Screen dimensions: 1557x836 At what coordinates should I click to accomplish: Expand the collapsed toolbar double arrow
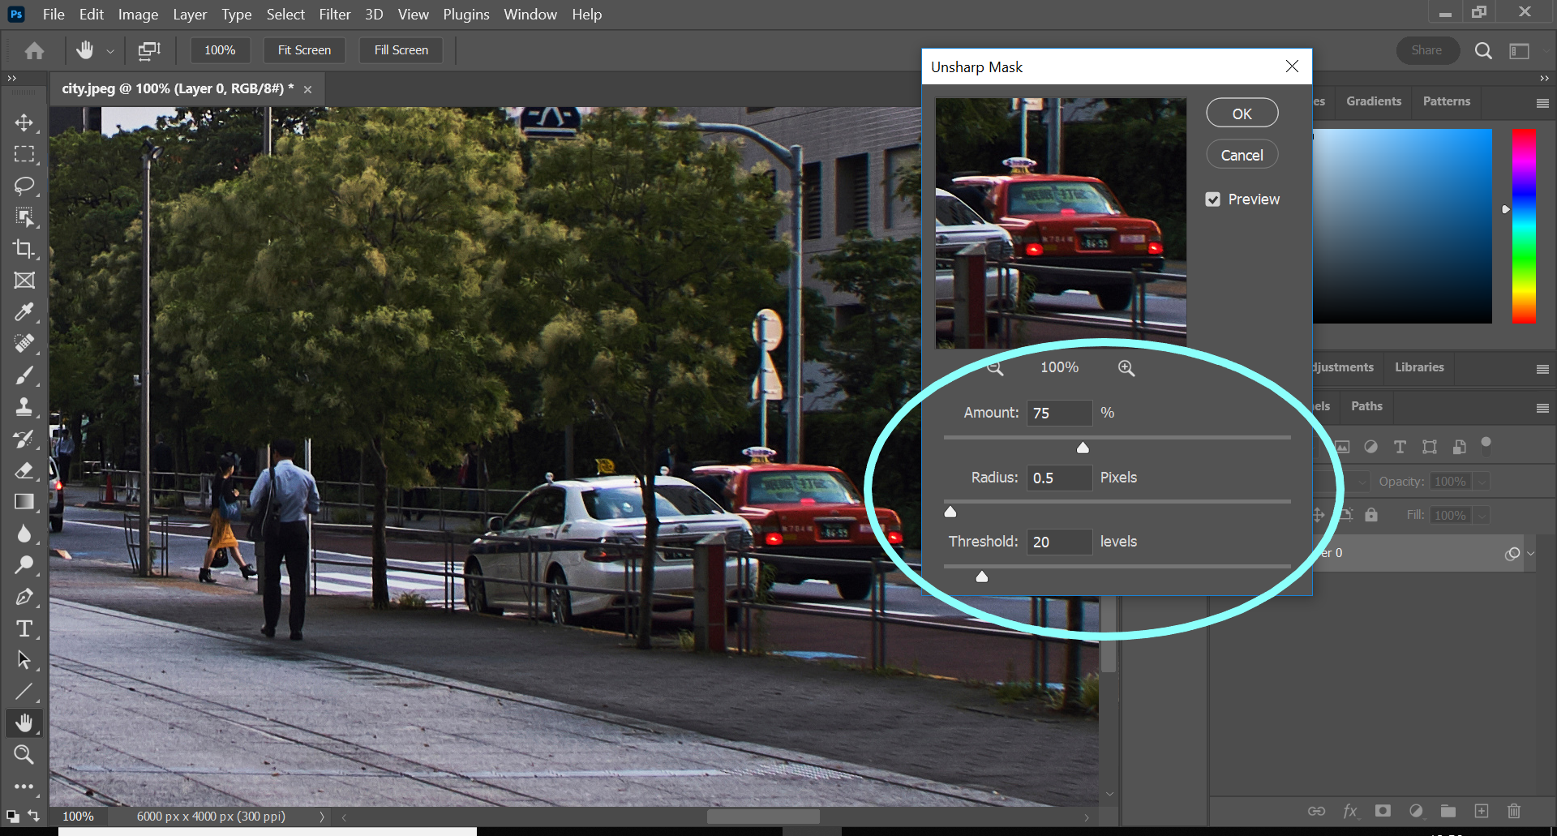[x=11, y=79]
